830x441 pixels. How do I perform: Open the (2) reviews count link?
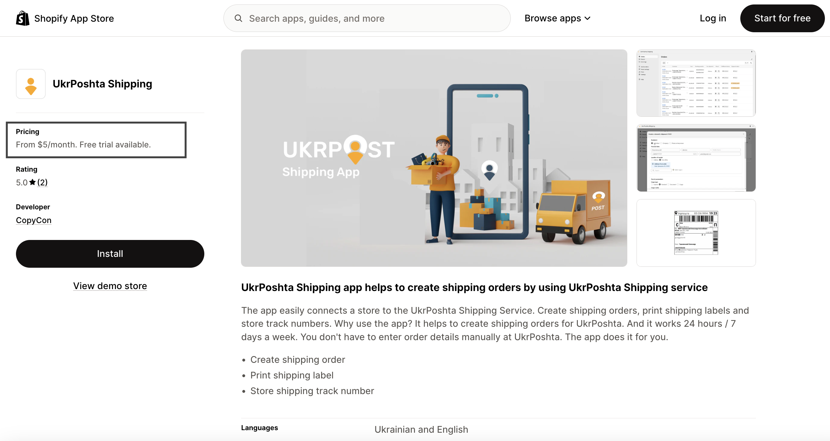coord(42,182)
